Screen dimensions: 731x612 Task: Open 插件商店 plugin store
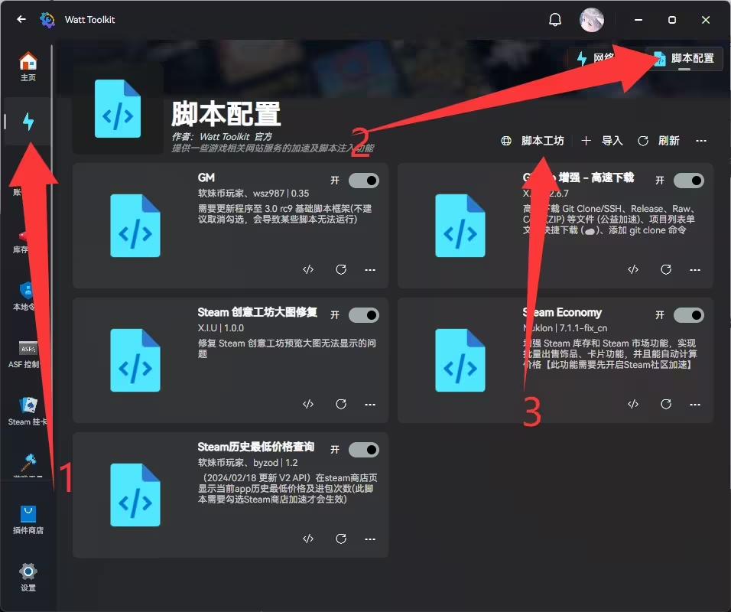[x=28, y=519]
